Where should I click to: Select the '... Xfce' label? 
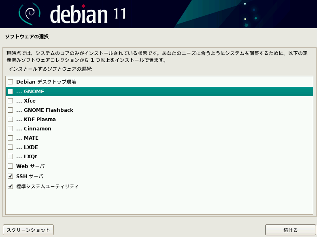tap(26, 101)
